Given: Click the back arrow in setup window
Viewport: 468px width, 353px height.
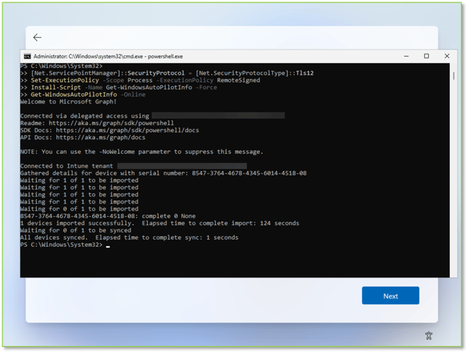Looking at the screenshot, I should pyautogui.click(x=38, y=38).
